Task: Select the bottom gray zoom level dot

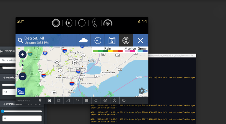Action: 23,69
